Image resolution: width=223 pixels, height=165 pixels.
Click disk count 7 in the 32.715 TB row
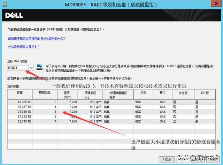click(55, 121)
